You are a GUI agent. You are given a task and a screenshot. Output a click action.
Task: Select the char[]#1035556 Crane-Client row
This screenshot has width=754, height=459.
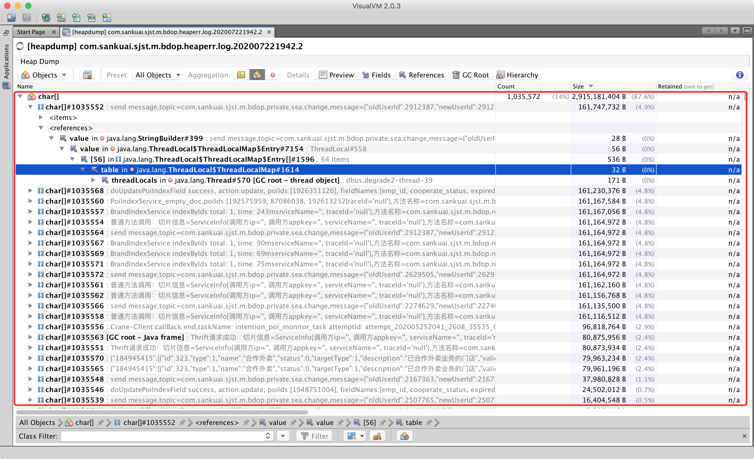[378, 327]
